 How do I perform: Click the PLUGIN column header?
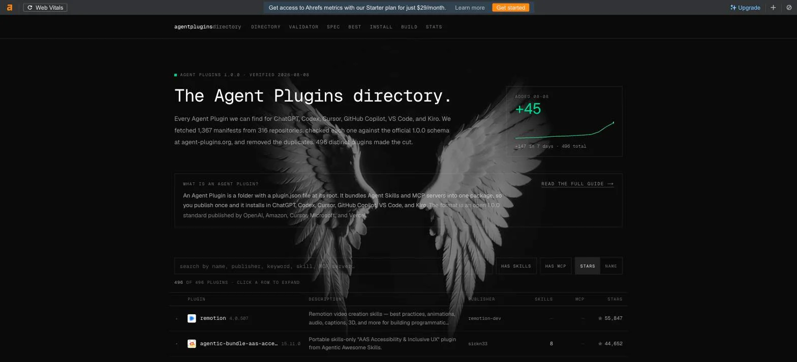pyautogui.click(x=197, y=299)
